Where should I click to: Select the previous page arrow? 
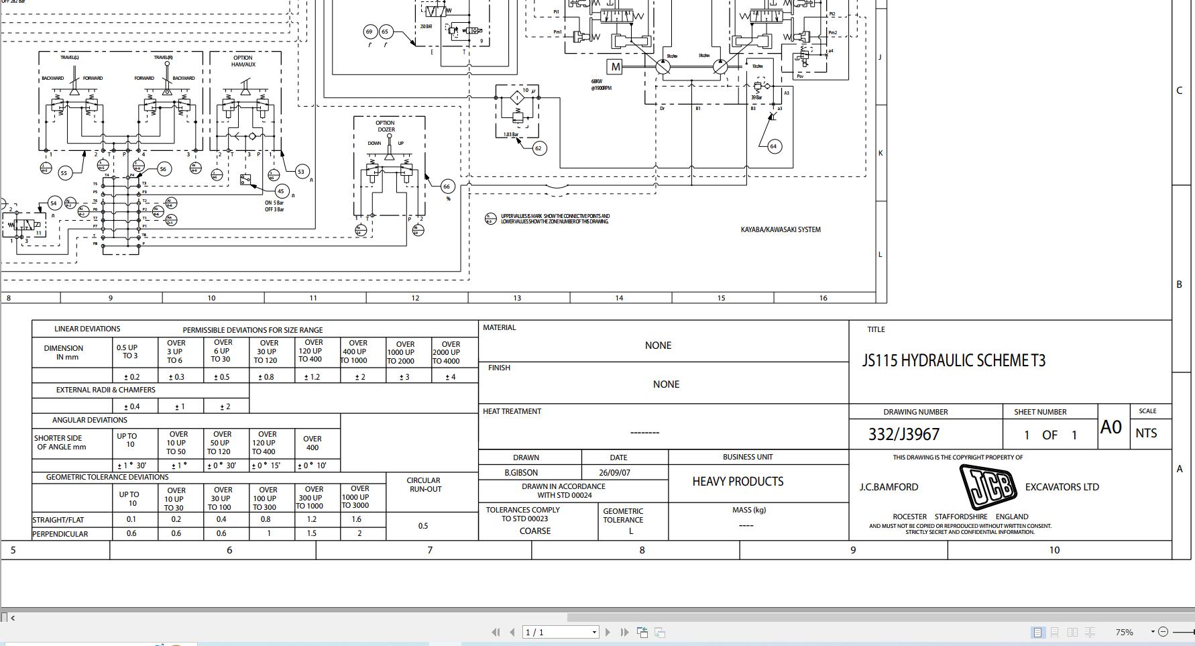coord(512,632)
